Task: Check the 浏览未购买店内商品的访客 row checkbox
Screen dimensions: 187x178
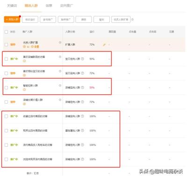Action: point(6,159)
